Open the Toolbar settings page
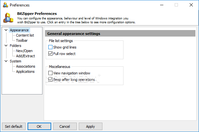The height and width of the screenshot is (132, 199). click(x=22, y=40)
